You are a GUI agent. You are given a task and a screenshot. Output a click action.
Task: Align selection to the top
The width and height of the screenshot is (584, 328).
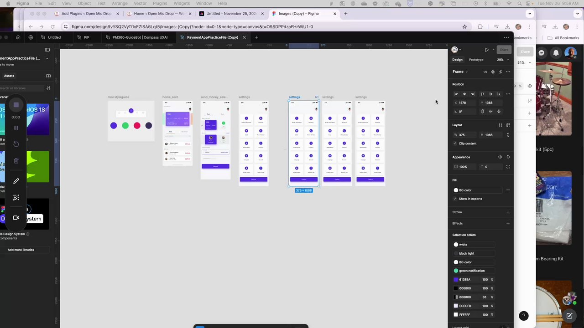tap(482, 94)
